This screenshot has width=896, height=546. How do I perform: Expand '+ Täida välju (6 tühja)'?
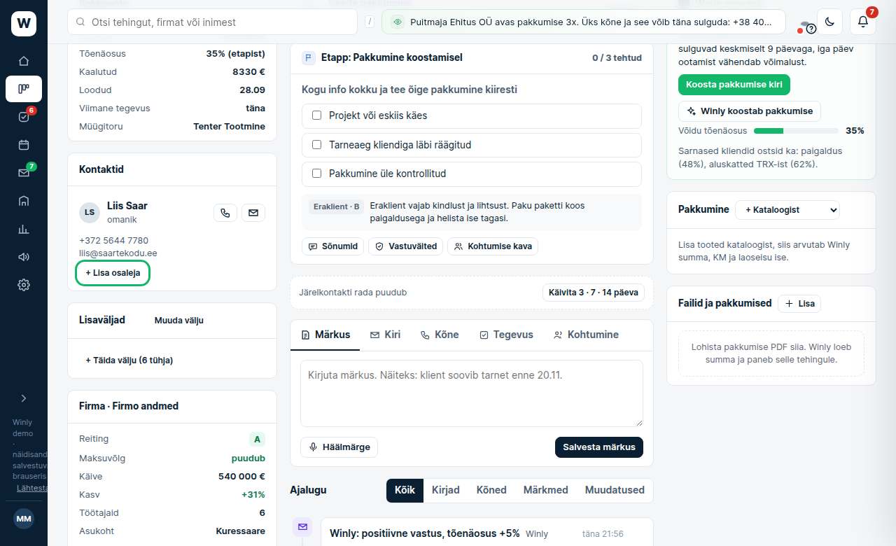click(129, 360)
